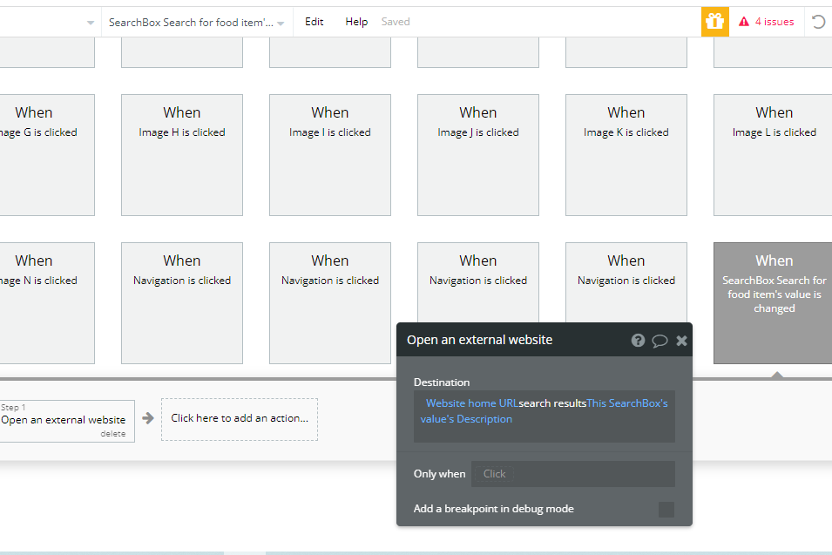
Task: Close the Open an external website popup
Action: pyautogui.click(x=682, y=341)
